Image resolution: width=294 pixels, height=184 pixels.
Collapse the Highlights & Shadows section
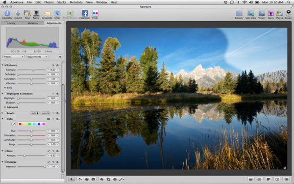pos(2,94)
